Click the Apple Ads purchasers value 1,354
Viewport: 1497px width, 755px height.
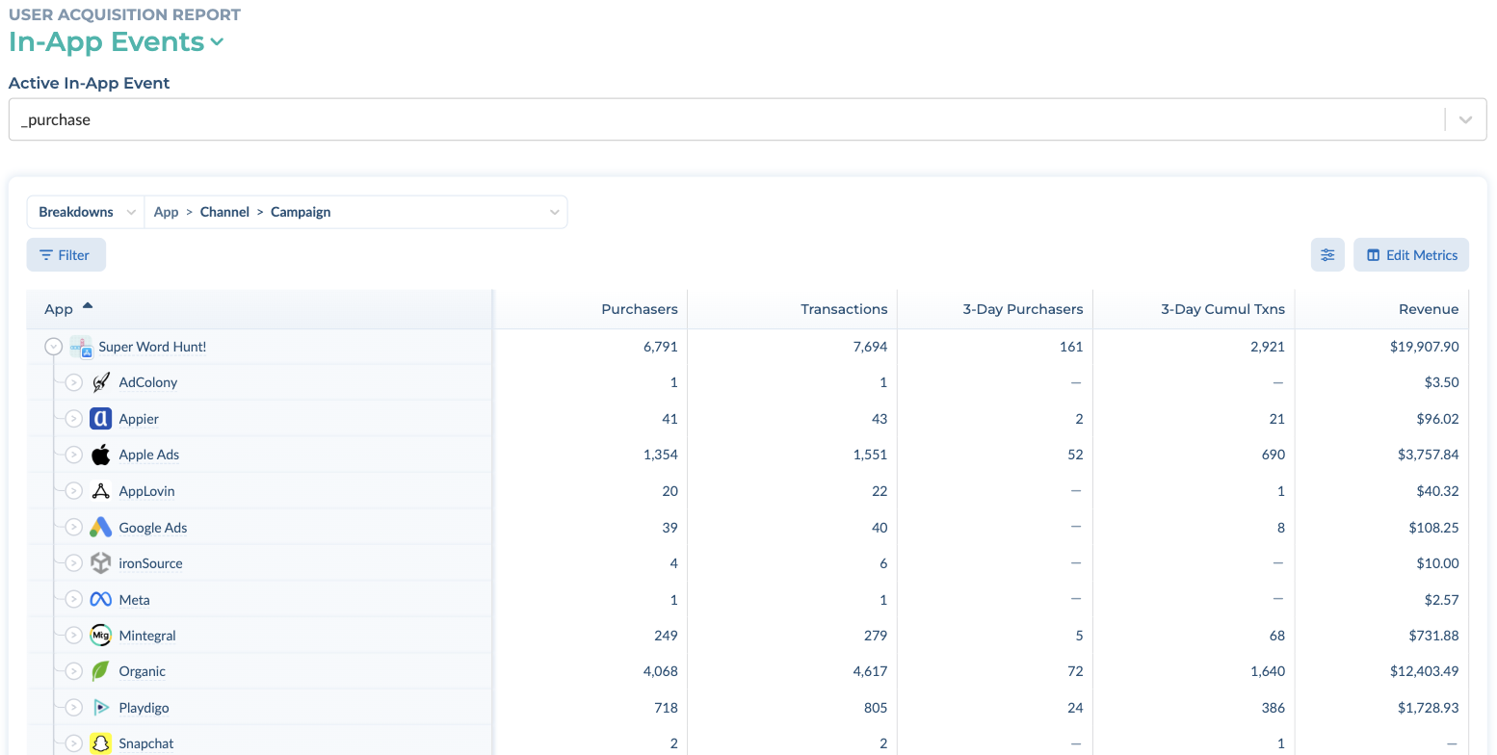(661, 455)
